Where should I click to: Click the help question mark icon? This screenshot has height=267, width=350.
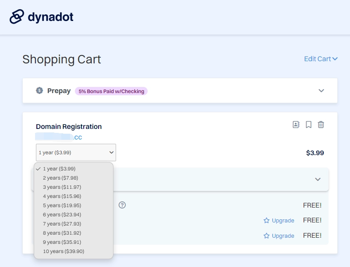[122, 205]
